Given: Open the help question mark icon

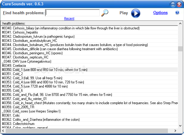Looking at the screenshot, I should click(177, 12).
